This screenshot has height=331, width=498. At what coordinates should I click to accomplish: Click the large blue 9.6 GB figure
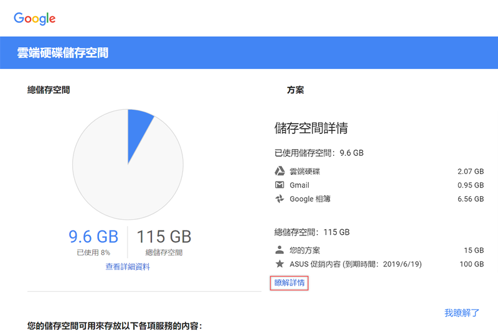point(93,237)
